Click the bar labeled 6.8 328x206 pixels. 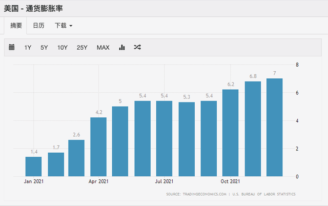pyautogui.click(x=253, y=129)
